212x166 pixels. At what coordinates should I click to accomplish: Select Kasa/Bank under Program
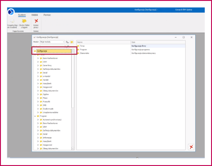(47, 141)
